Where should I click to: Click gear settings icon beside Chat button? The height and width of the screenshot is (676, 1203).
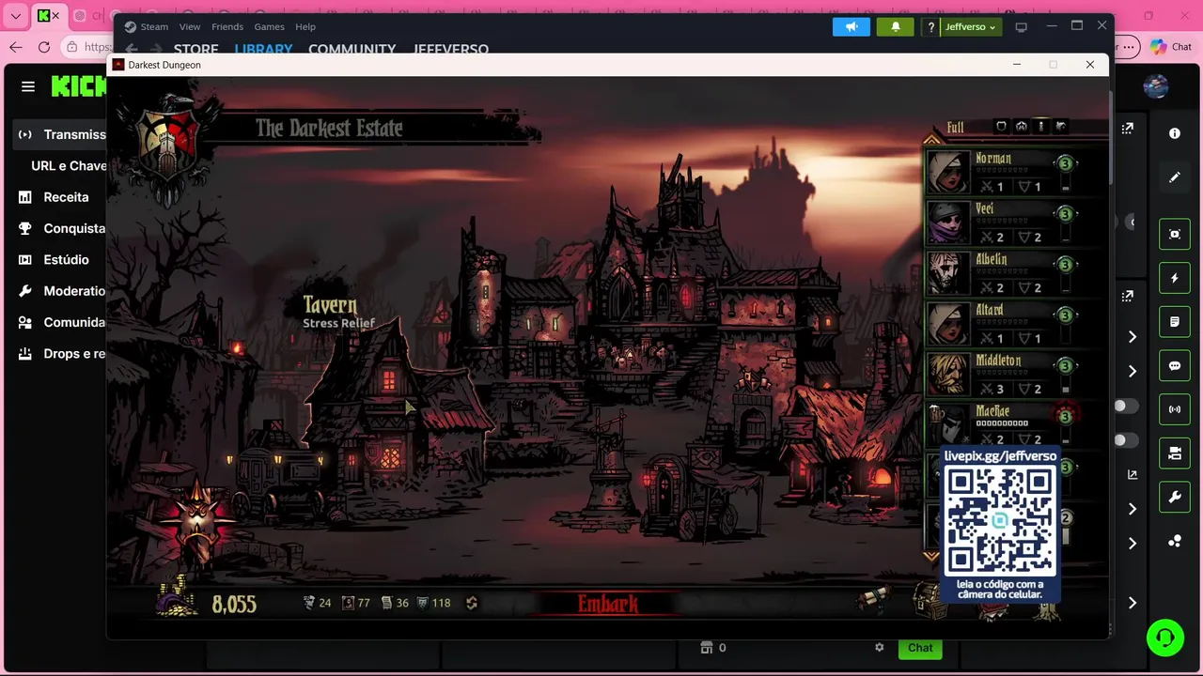click(880, 648)
